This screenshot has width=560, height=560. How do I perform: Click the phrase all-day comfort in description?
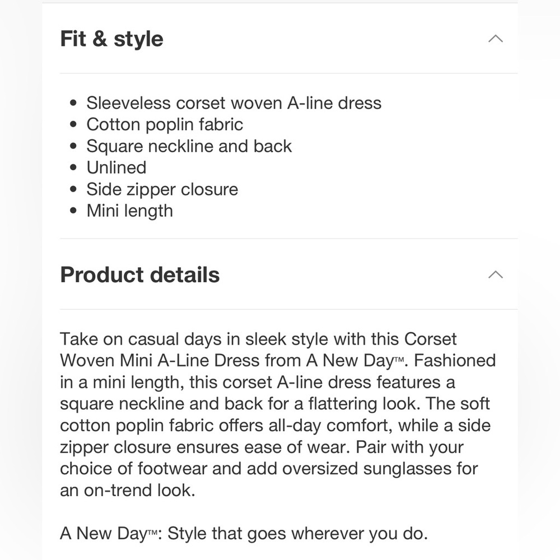(x=330, y=426)
